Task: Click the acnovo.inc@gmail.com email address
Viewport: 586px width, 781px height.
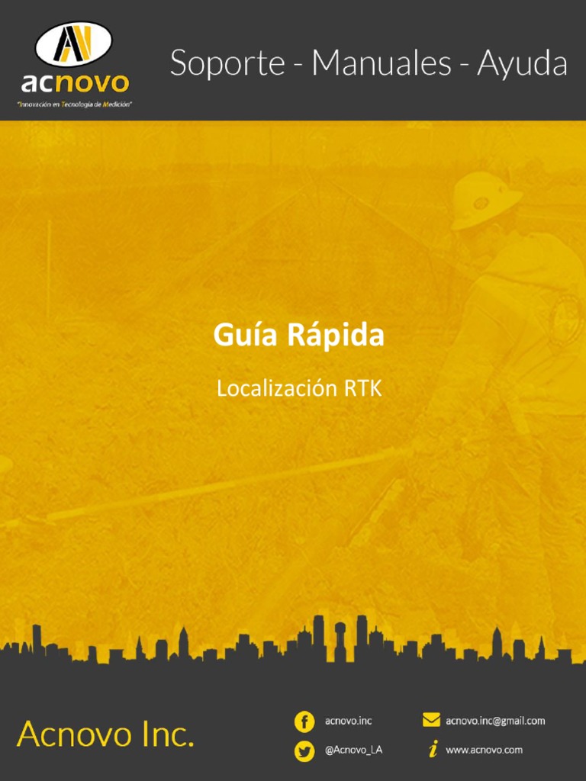Action: pos(495,721)
